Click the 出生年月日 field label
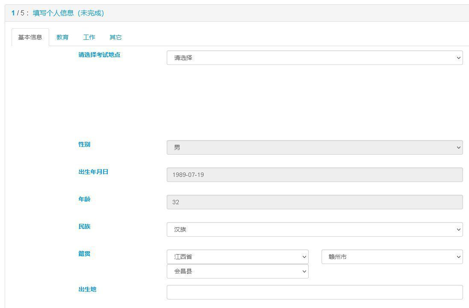 [x=93, y=172]
